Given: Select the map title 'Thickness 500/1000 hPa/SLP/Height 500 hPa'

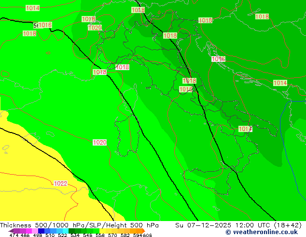Looking at the screenshot, I should click(x=79, y=225).
